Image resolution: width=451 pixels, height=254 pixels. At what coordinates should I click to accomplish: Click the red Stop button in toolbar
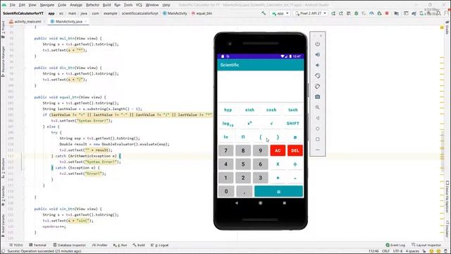point(387,13)
